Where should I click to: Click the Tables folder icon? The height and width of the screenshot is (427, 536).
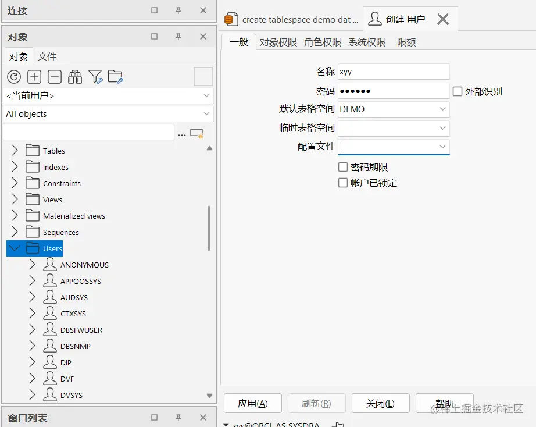click(33, 151)
